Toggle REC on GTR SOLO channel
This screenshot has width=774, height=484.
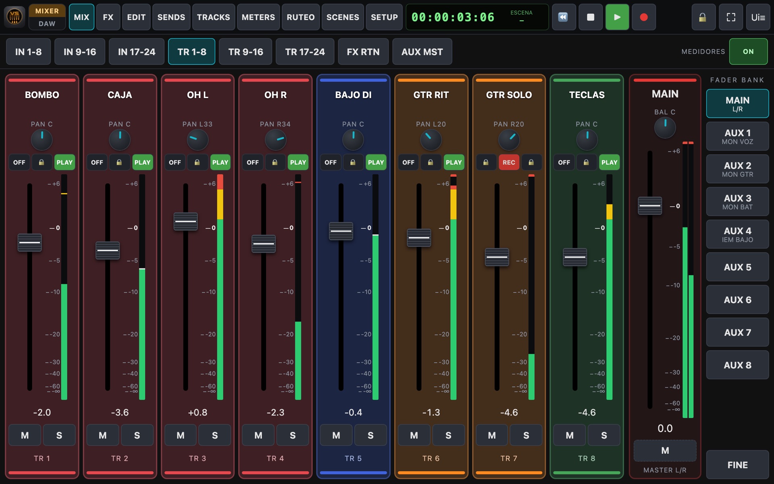[x=509, y=162]
